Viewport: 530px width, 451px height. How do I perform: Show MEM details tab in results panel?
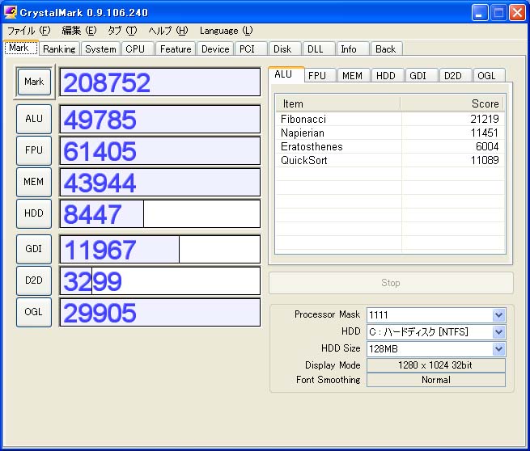(354, 75)
